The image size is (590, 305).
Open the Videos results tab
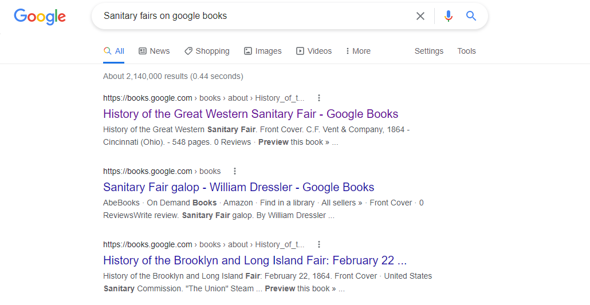click(314, 51)
